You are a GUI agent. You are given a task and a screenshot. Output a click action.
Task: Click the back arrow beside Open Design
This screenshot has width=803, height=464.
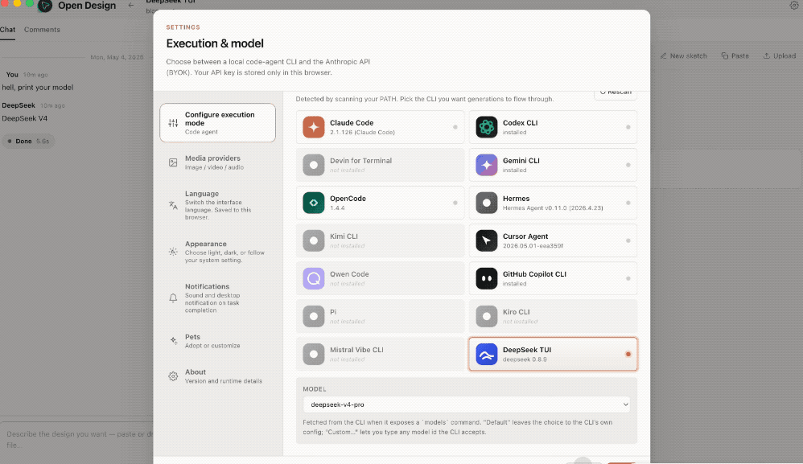[x=131, y=5]
